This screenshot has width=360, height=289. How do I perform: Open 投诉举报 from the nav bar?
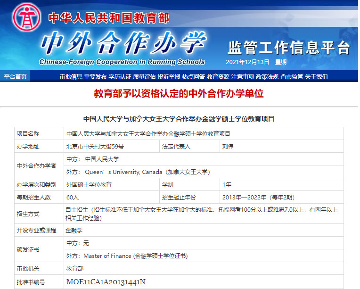point(169,76)
